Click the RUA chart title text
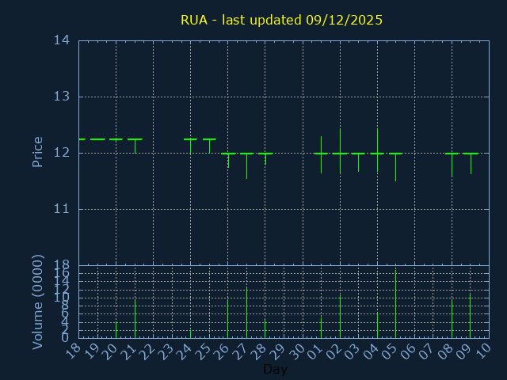Viewport: 507px width, 380px height. 281,20
